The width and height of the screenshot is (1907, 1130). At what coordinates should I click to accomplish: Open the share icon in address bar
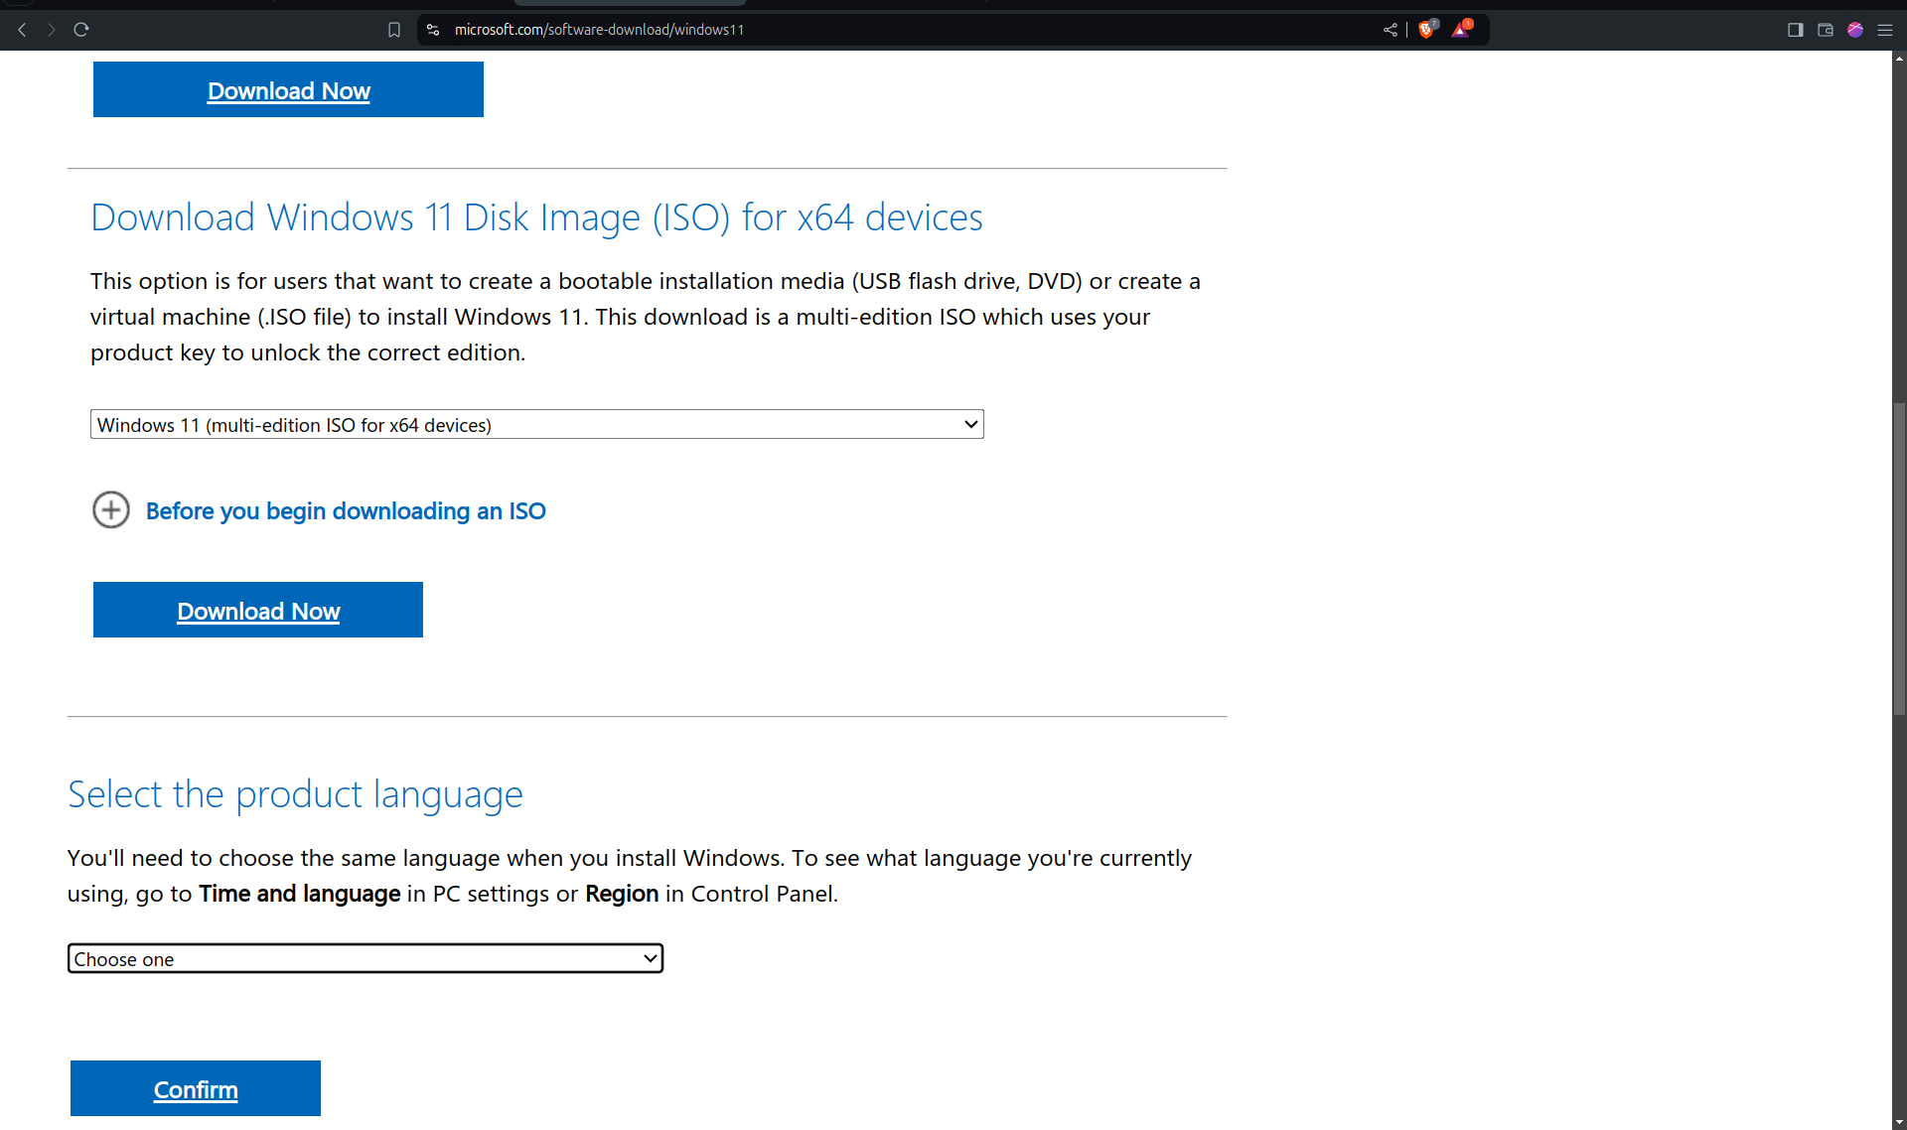pos(1391,30)
